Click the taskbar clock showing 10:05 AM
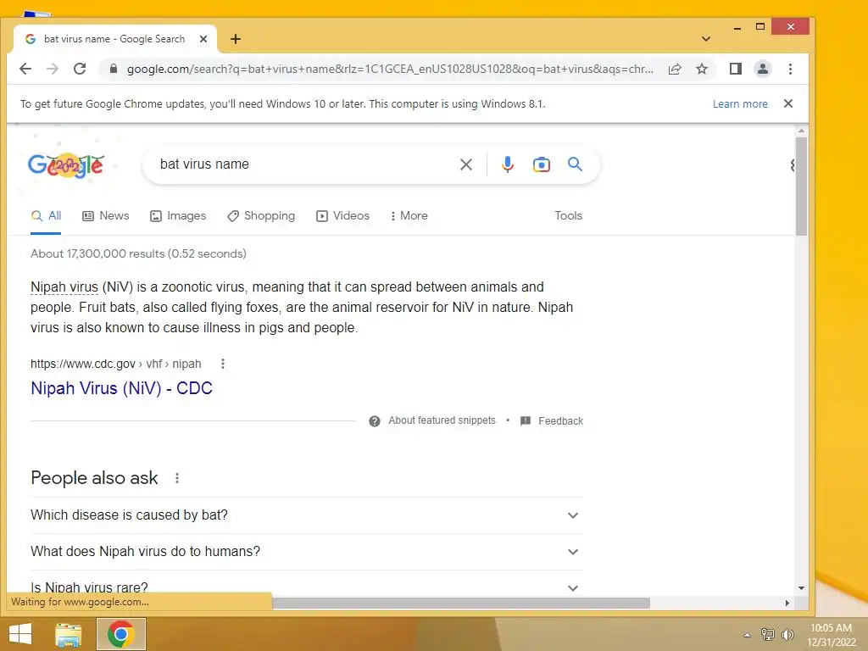 point(832,635)
